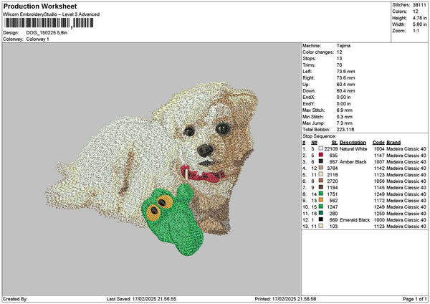Select the Wilcom EmbroideryStudio Level 3 Advanced line

click(52, 14)
